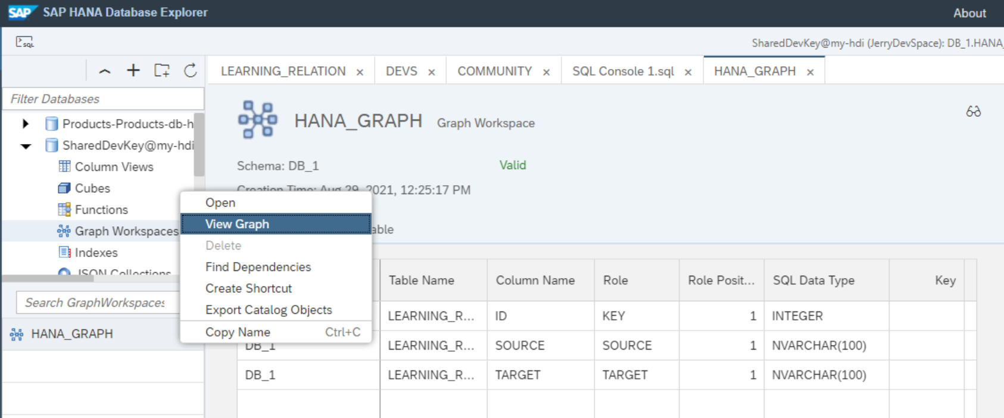This screenshot has height=418, width=1004.
Task: Click the Products-Products-db database icon
Action: [52, 124]
